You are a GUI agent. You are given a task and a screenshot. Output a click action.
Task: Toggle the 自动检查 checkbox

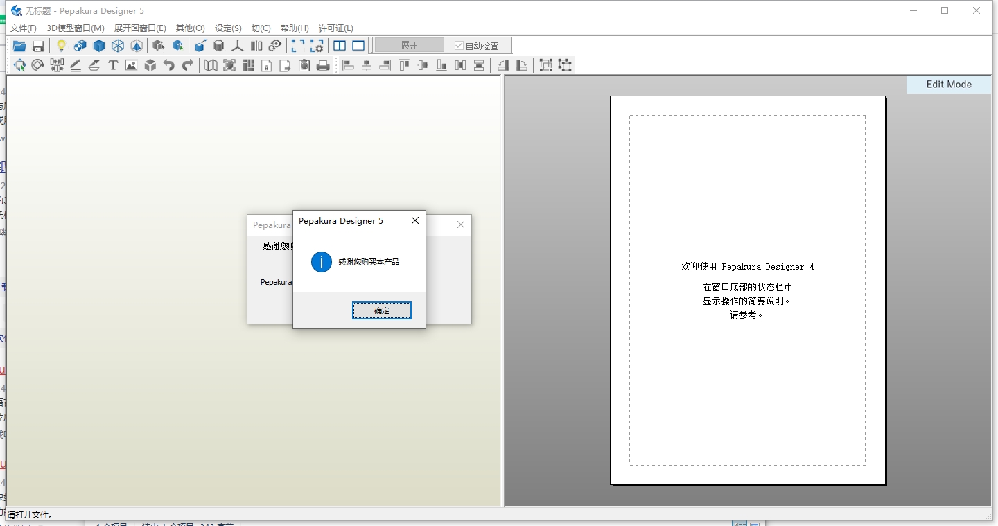tap(459, 46)
